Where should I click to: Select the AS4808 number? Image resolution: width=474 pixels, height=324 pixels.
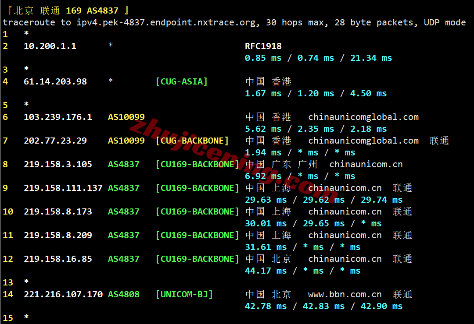(x=124, y=294)
